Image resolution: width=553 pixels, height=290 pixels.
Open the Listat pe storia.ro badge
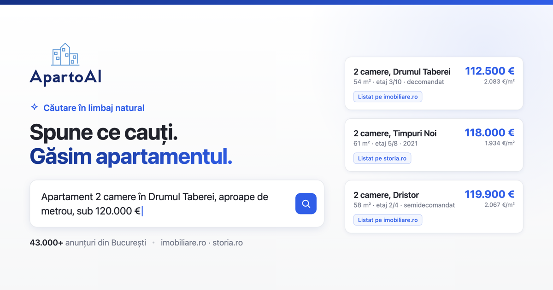tap(382, 158)
